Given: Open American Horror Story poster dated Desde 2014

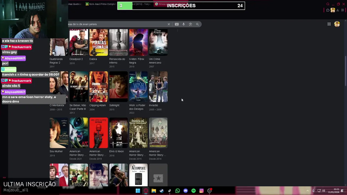Looking at the screenshot, I should (158, 133).
